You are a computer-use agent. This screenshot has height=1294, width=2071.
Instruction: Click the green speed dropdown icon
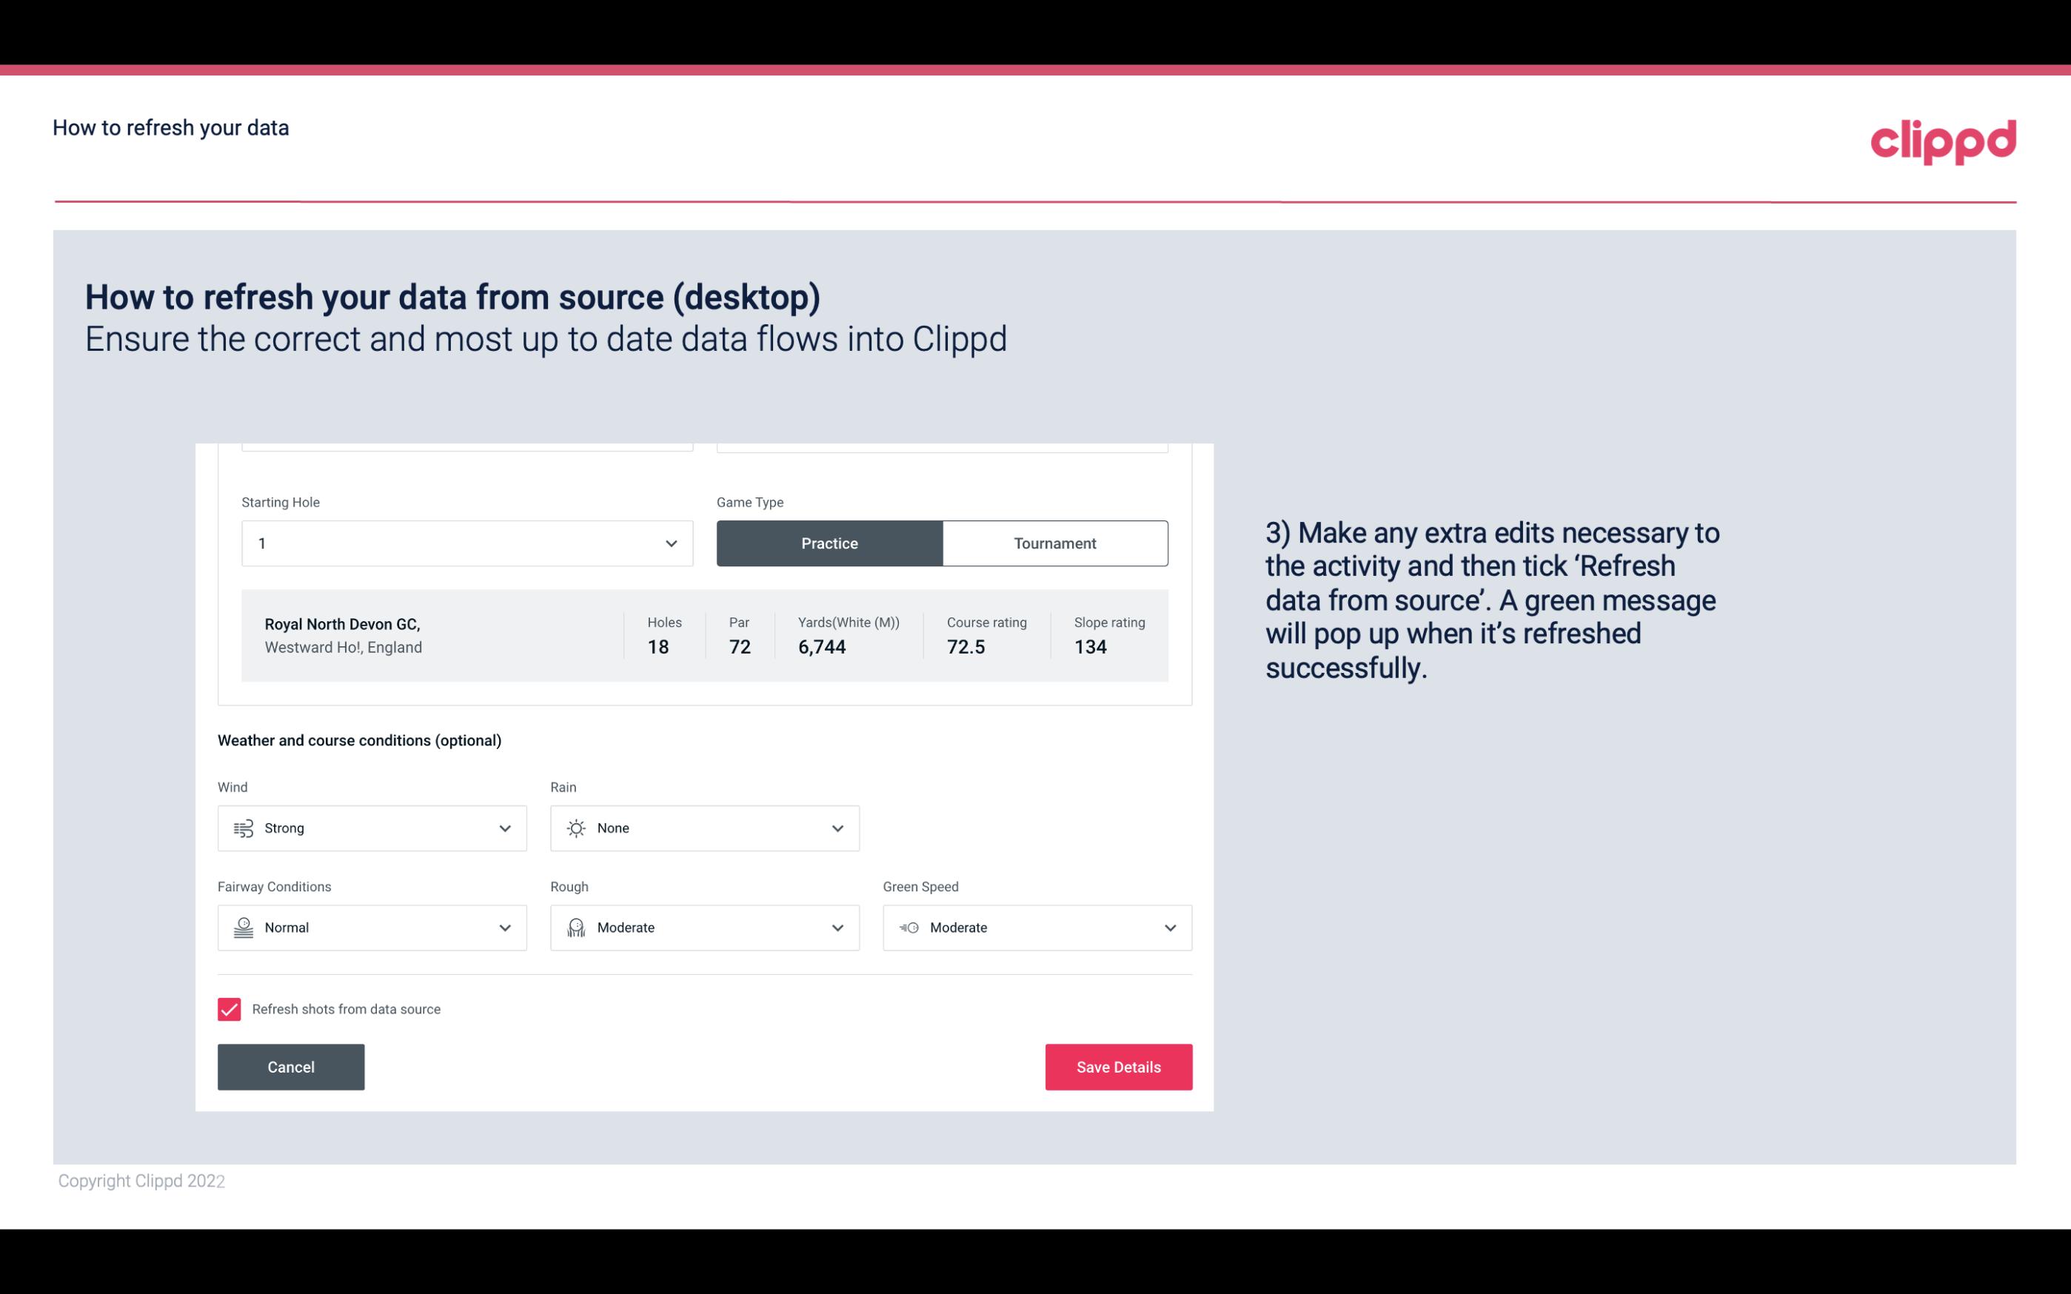point(1169,928)
